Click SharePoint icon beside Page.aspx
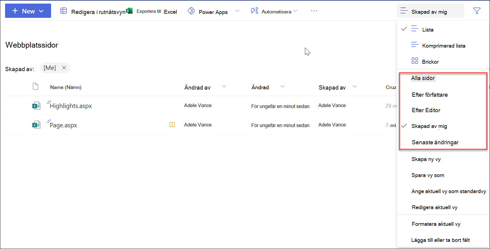The width and height of the screenshot is (490, 249). click(x=36, y=125)
